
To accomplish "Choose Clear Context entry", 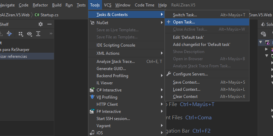I will tap(207, 97).
